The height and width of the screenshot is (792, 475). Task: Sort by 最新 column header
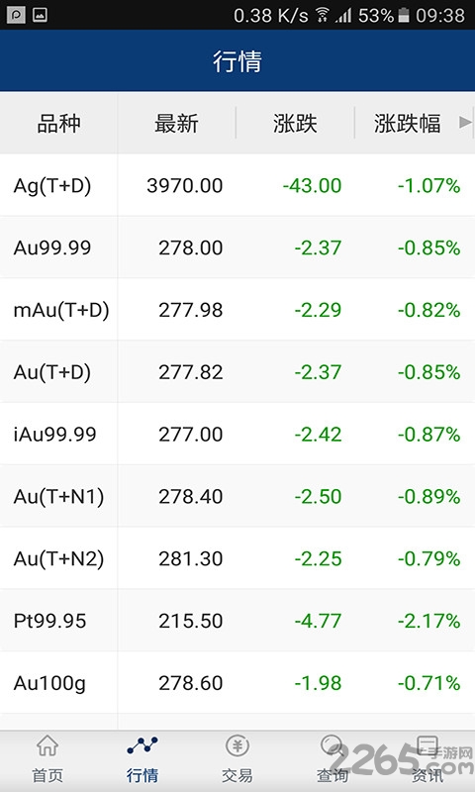[177, 123]
